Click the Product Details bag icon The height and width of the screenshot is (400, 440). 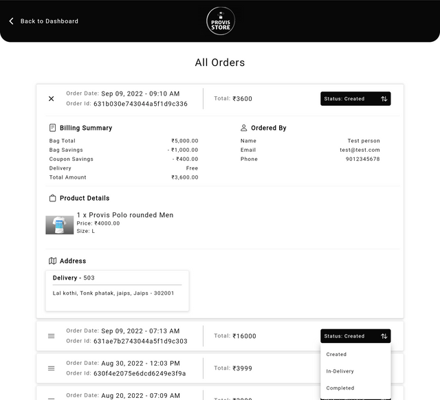point(53,198)
